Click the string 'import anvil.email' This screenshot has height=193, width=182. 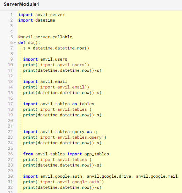click(62, 87)
